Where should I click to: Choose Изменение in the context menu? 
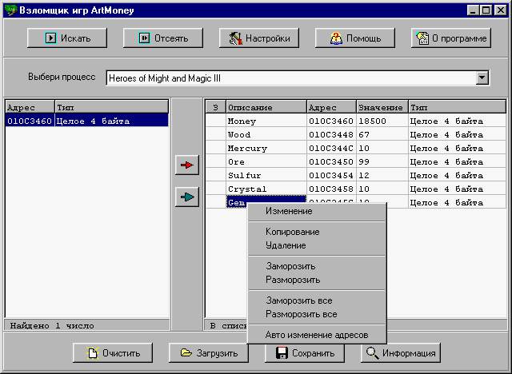tap(289, 211)
